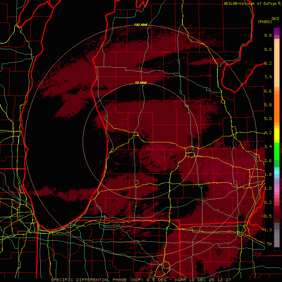Click the -0.5 value on the legend

point(267,216)
